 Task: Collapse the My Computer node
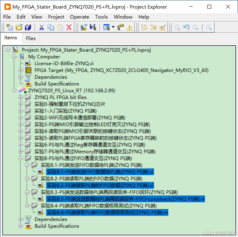click(14, 57)
